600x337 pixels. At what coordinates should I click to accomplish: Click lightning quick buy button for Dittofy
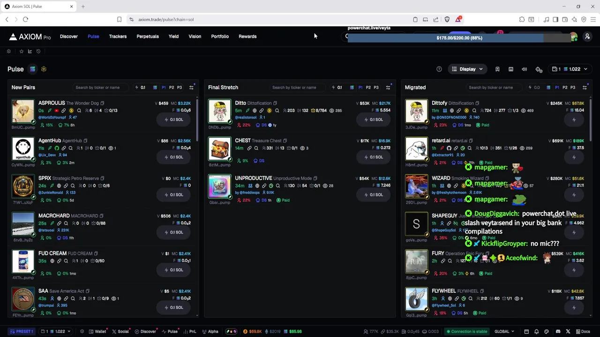(574, 119)
